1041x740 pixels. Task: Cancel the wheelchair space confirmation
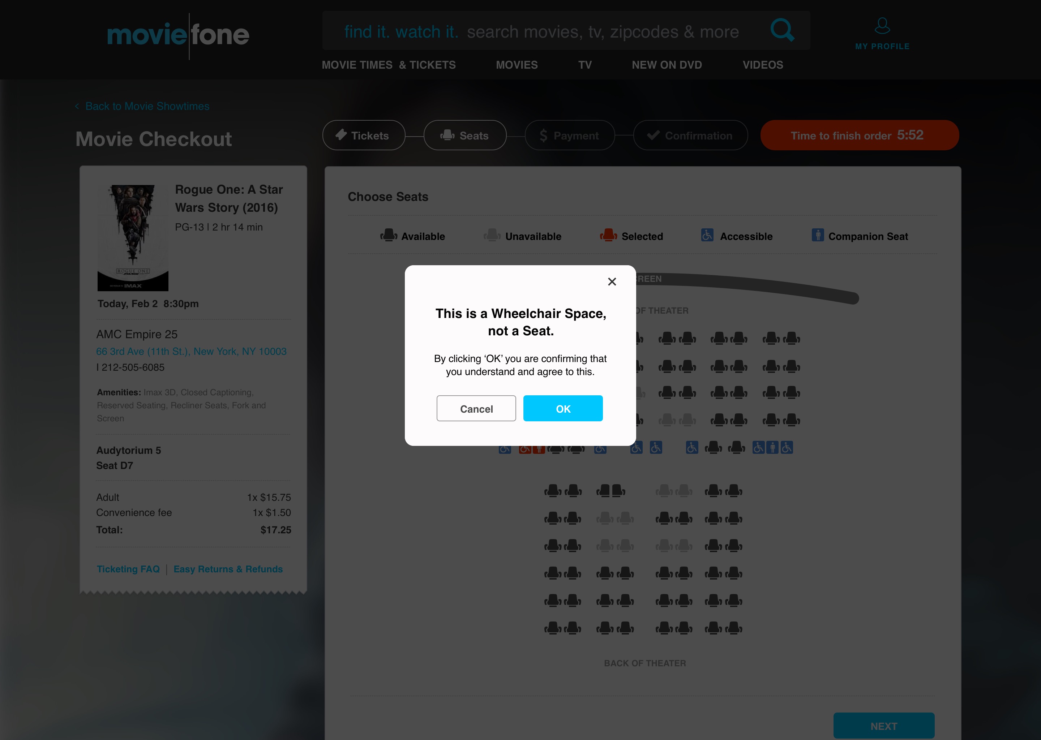pos(476,408)
